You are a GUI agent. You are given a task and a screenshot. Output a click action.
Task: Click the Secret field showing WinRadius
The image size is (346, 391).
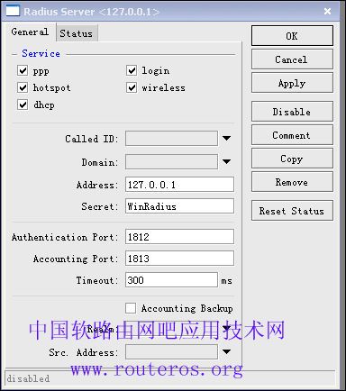coord(179,206)
